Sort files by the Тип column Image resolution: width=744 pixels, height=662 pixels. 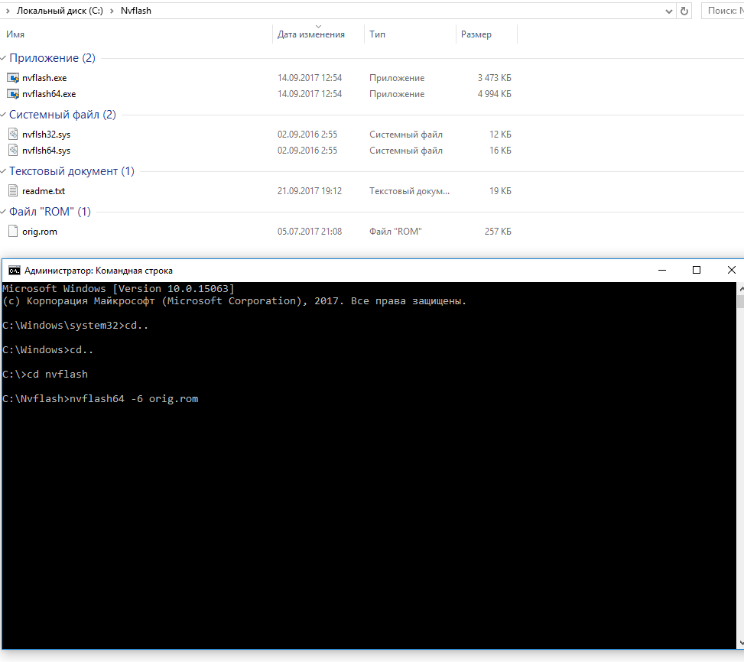(377, 34)
